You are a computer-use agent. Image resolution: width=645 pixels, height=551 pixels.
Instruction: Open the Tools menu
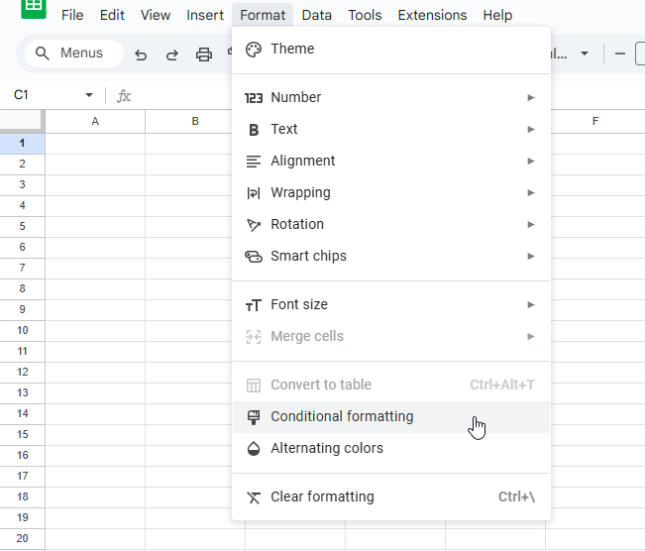365,15
